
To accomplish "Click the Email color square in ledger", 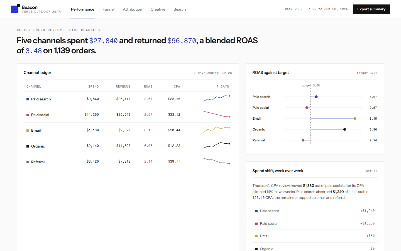I will [28, 131].
